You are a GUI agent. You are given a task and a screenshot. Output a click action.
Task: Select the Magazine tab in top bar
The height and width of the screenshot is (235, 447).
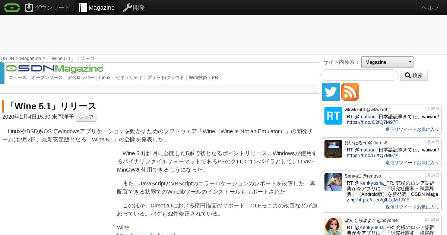(97, 7)
